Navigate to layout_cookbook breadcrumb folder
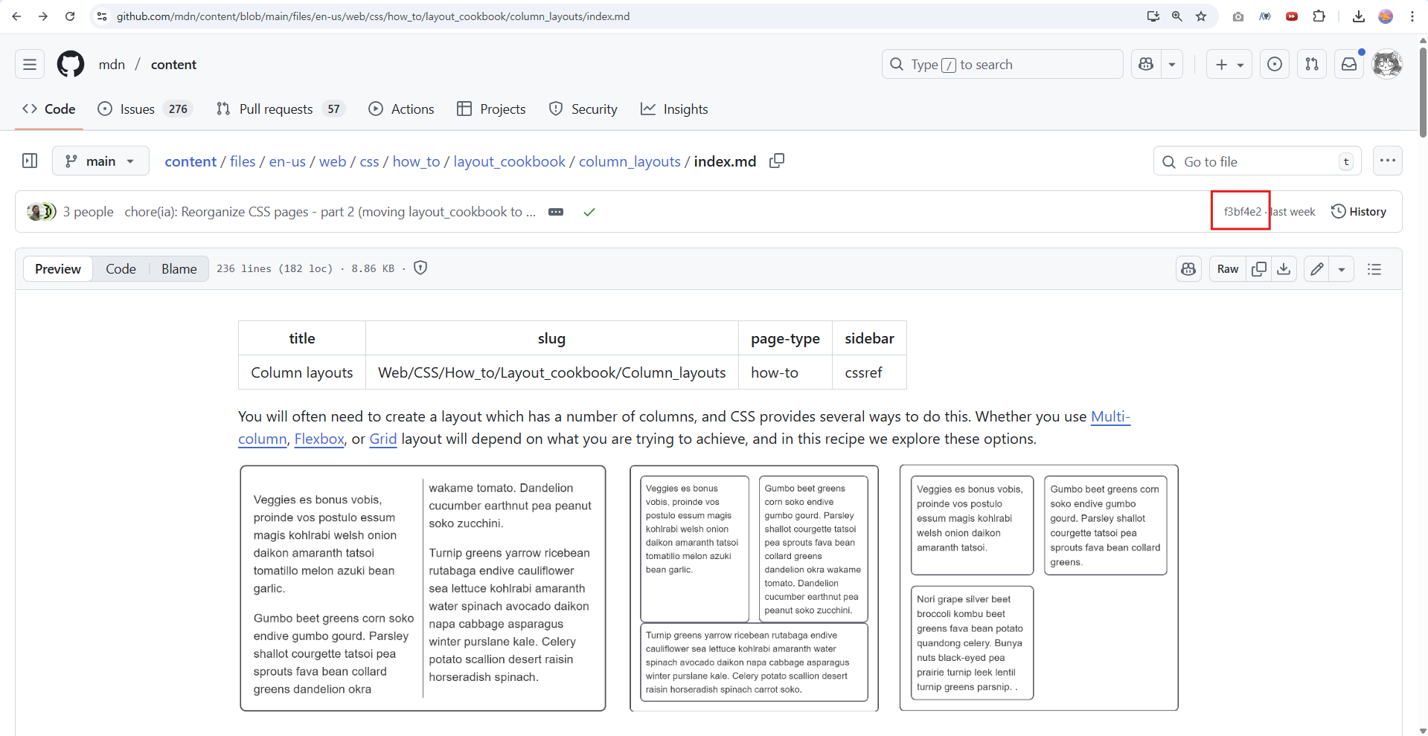1428x736 pixels. [510, 161]
